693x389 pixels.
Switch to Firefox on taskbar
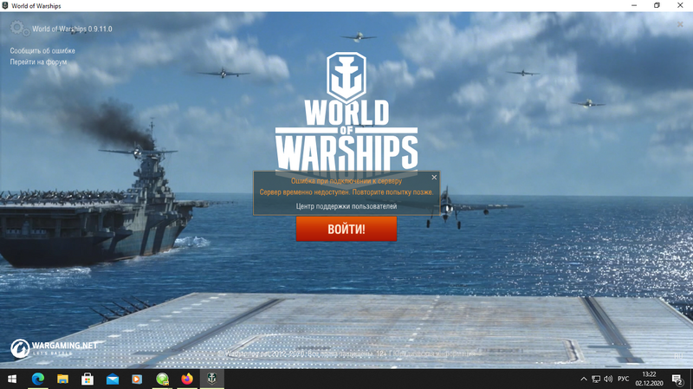(x=187, y=379)
